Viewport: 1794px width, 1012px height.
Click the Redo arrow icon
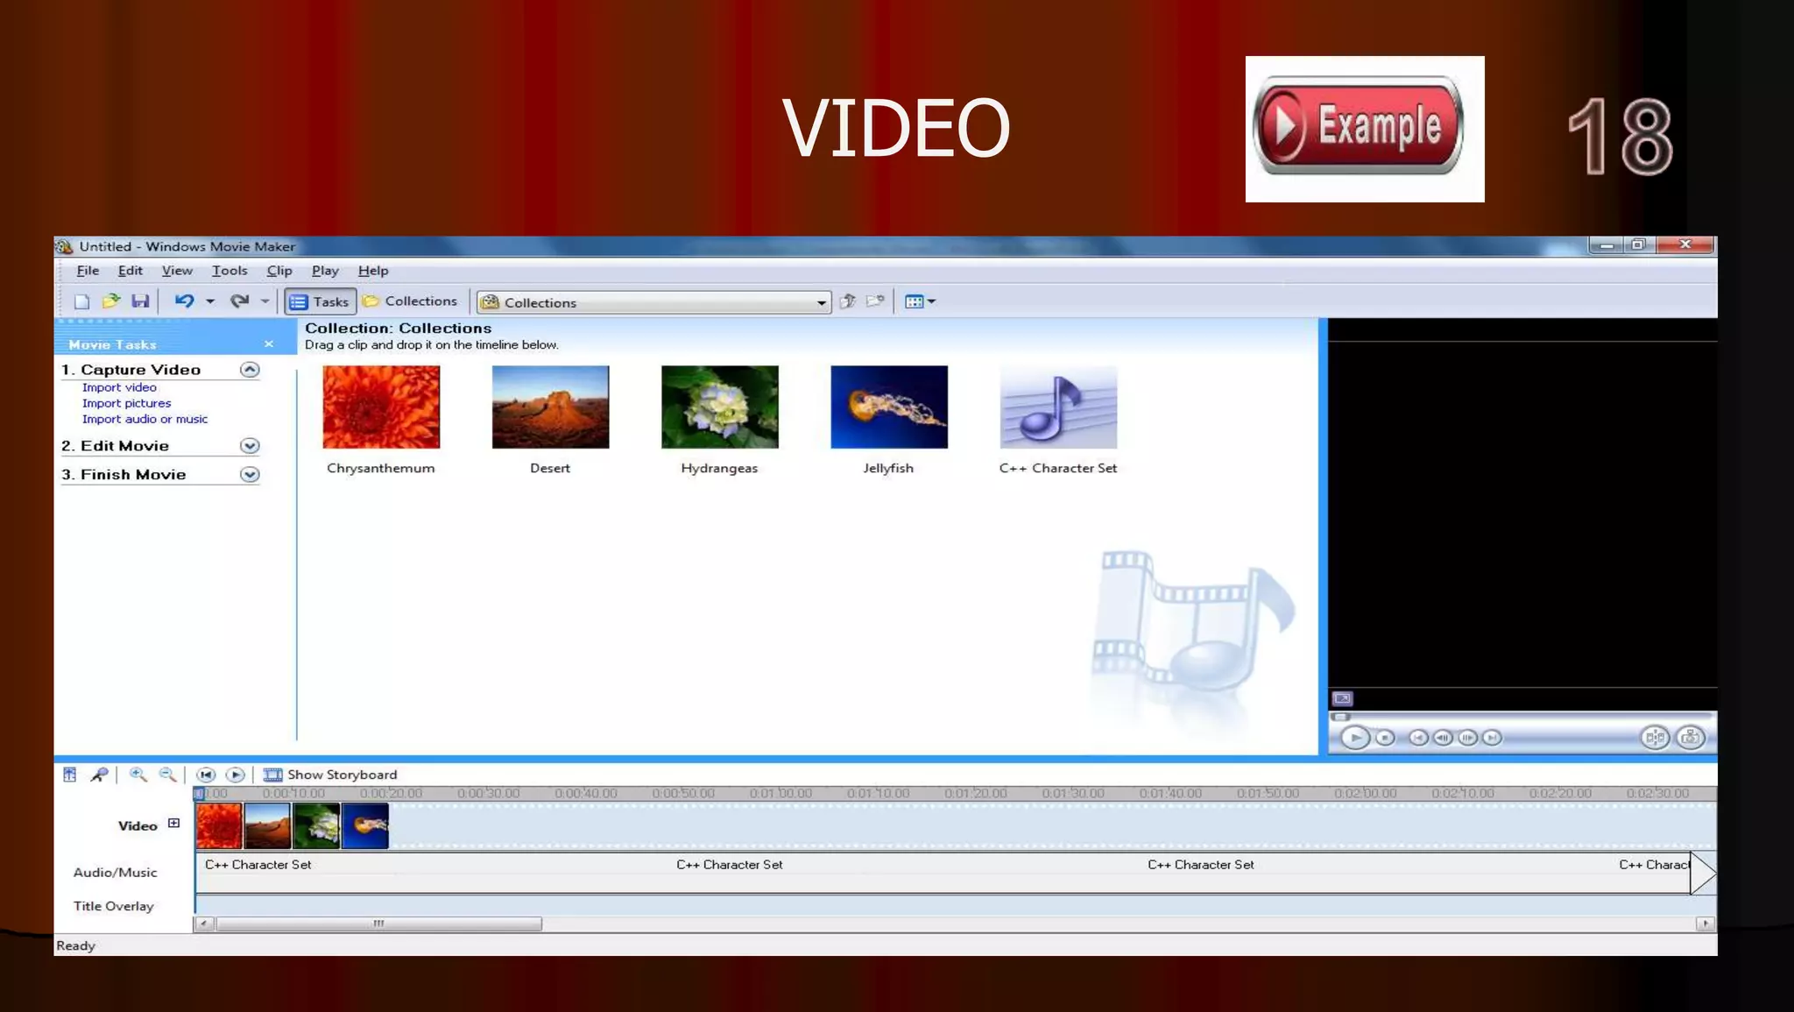point(239,301)
